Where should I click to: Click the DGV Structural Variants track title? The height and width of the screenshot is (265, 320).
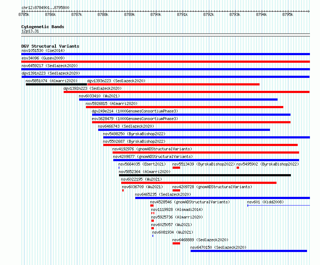[50, 46]
